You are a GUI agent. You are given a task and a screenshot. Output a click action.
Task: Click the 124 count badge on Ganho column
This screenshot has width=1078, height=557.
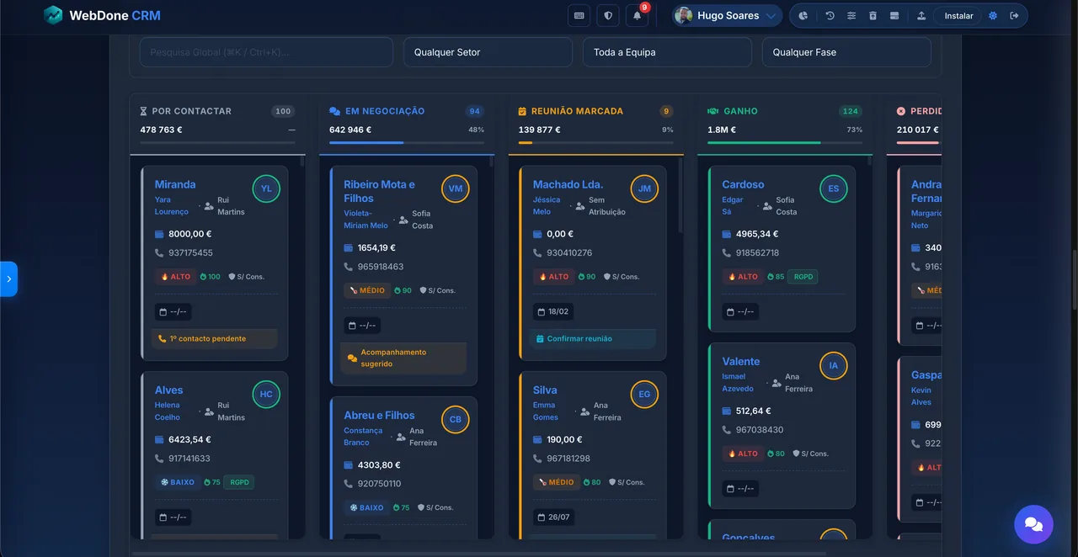click(851, 111)
